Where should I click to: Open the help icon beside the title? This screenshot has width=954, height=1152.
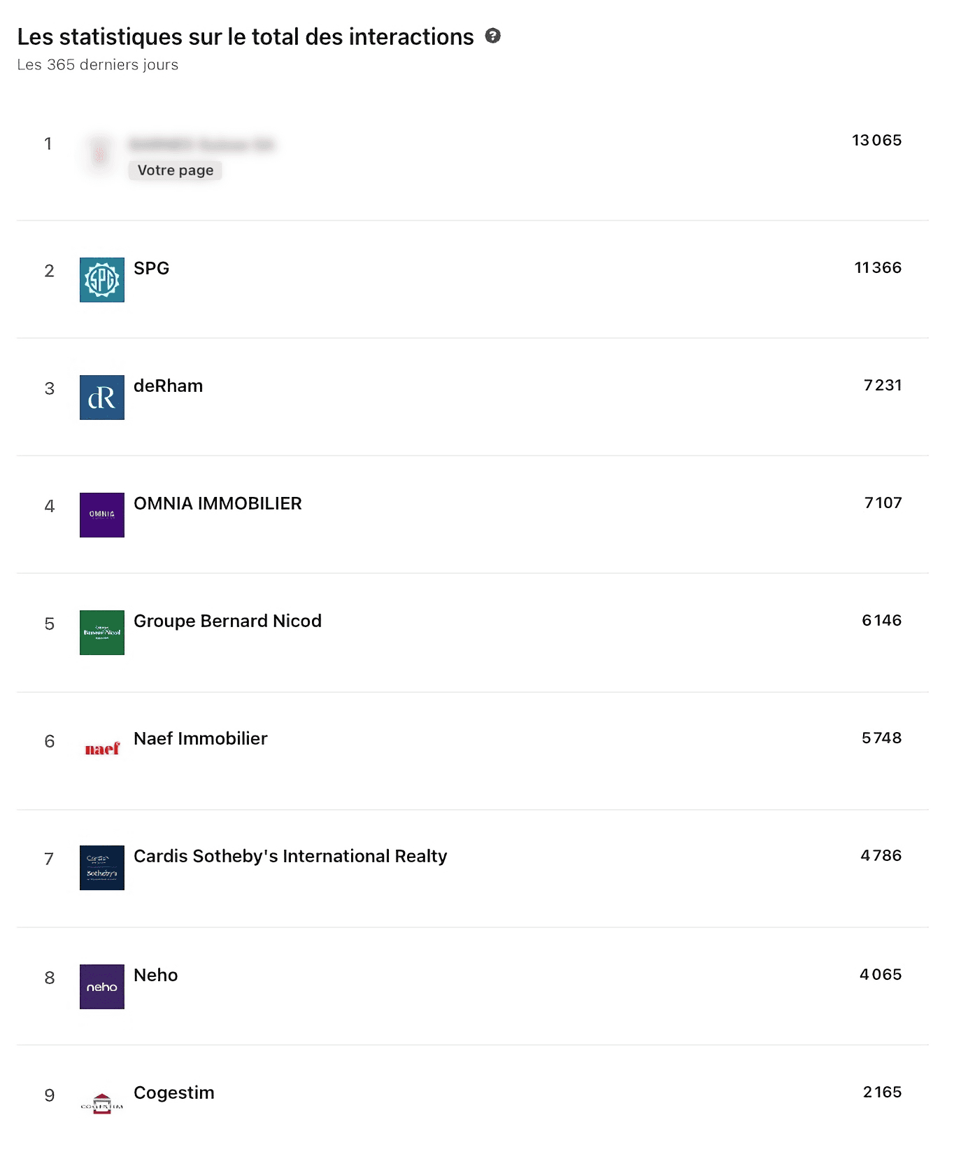coord(493,36)
